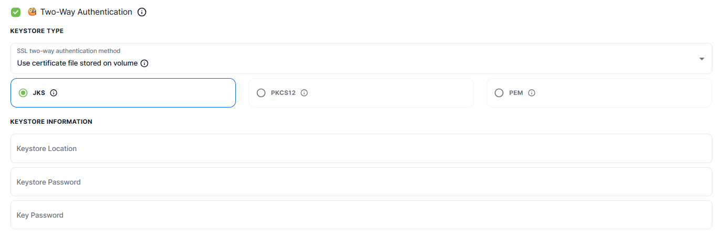Focus the Keystore Location field
This screenshot has height=236, width=725.
click(x=361, y=148)
